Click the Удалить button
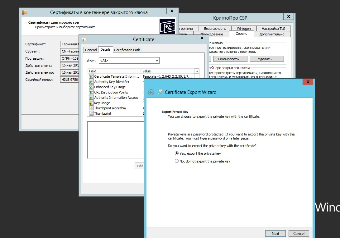The image size is (340, 238). pyautogui.click(x=267, y=59)
